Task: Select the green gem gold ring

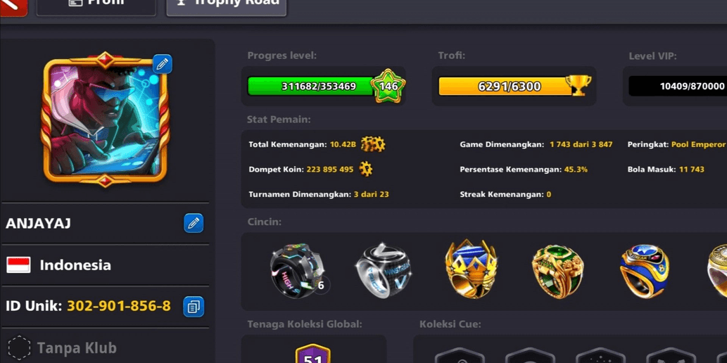Action: (x=557, y=272)
